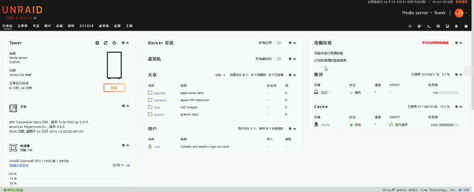
Task: Collapse the Cache panel chevron
Action: click(x=461, y=107)
